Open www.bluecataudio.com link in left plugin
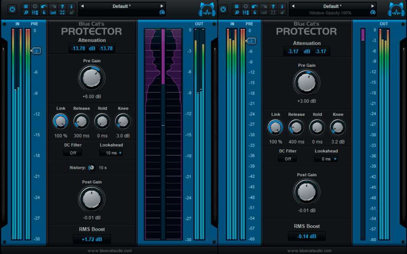This screenshot has width=407, height=254. point(110,251)
